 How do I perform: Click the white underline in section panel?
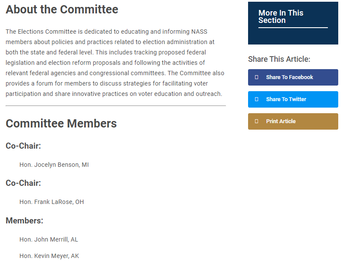tap(293, 28)
